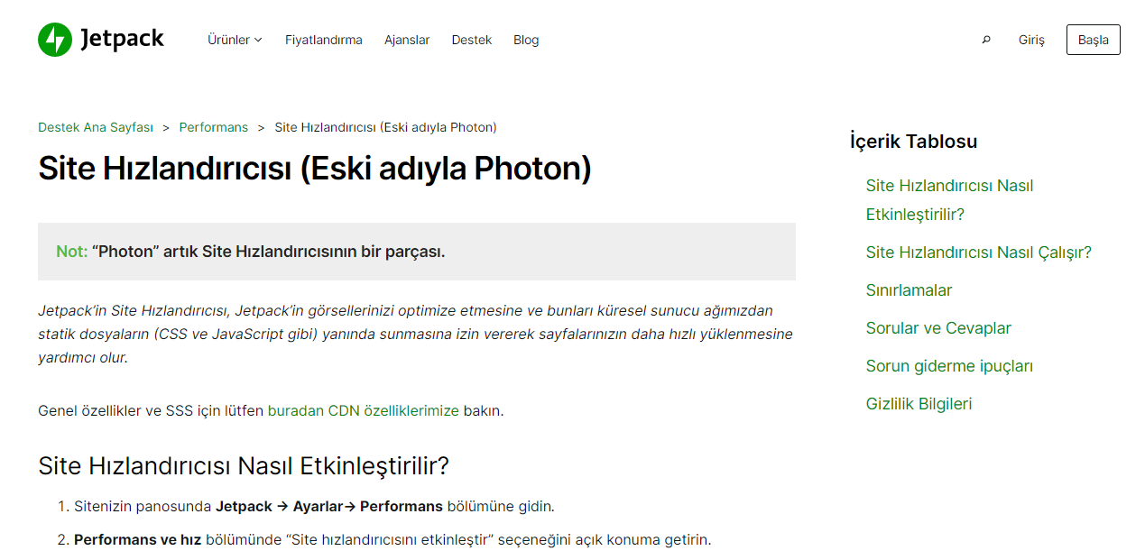The image size is (1145, 560).
Task: Expand the Ürünler dropdown menu
Action: (235, 40)
